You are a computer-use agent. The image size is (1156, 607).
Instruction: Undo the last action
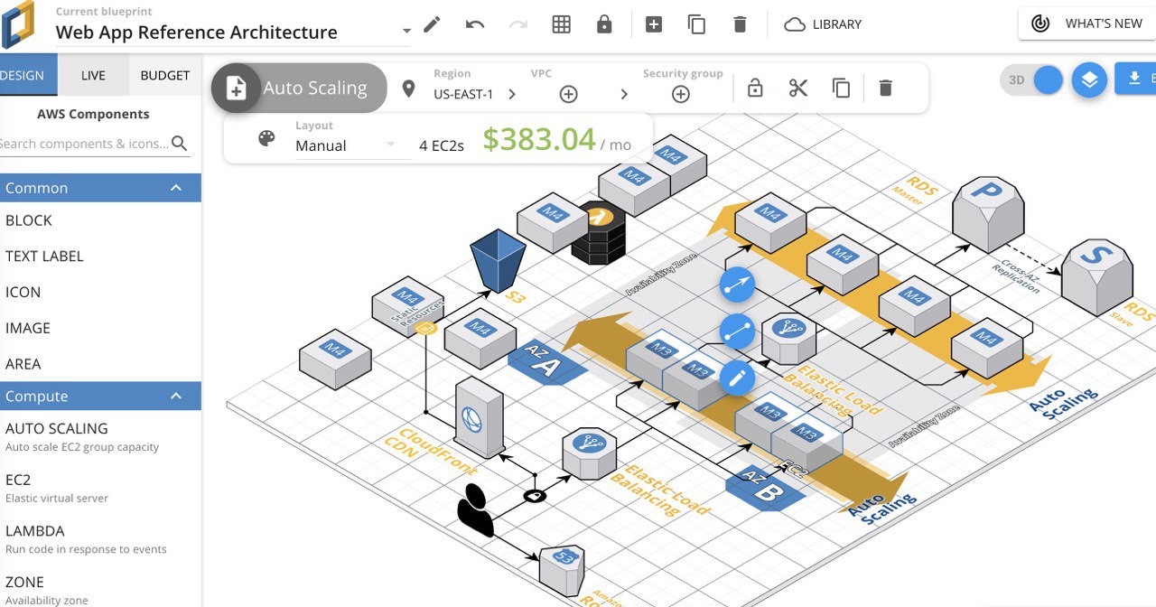[475, 24]
